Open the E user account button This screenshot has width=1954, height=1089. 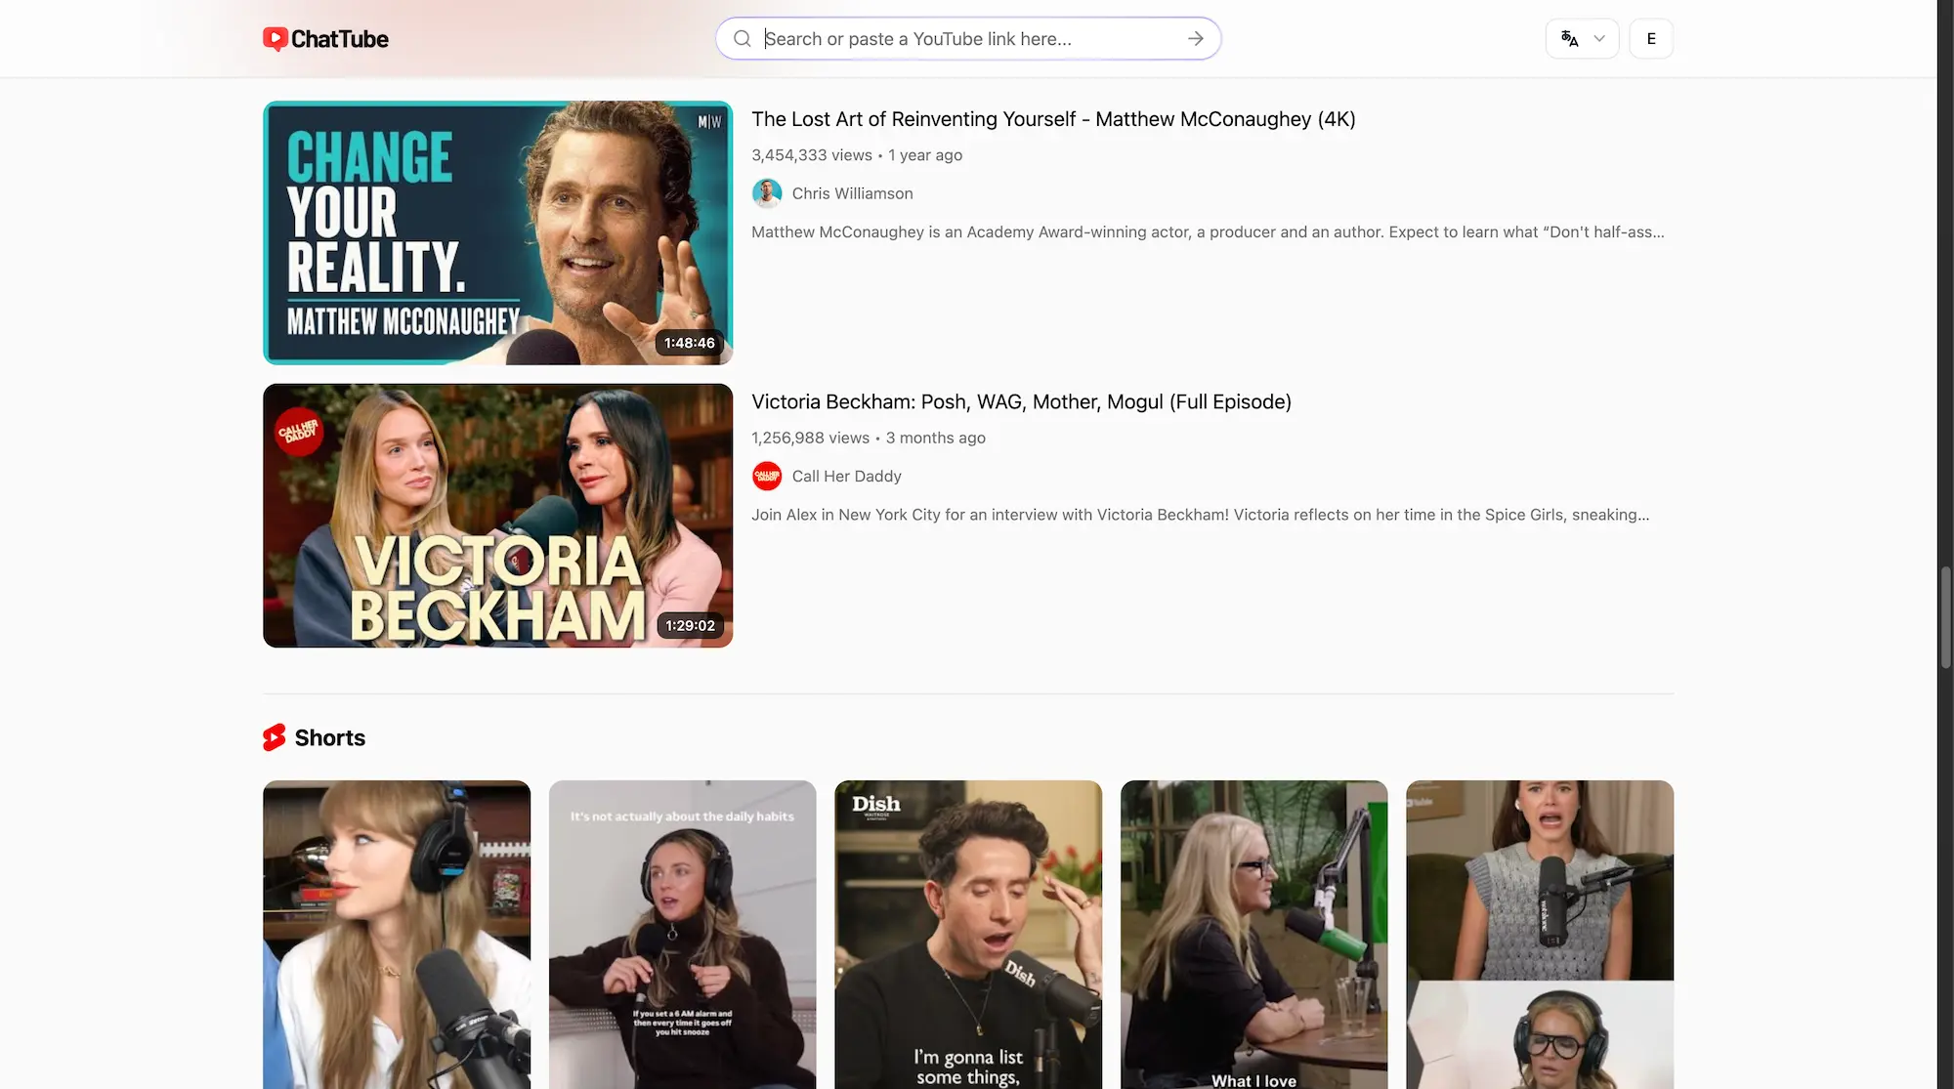pyautogui.click(x=1651, y=39)
